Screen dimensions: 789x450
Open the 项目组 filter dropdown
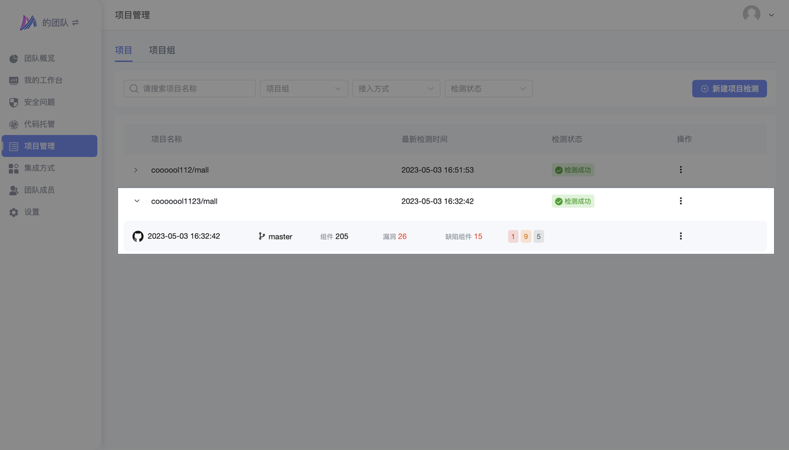303,89
